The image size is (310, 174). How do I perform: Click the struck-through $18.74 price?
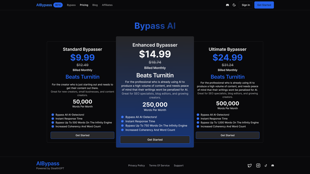155,62
